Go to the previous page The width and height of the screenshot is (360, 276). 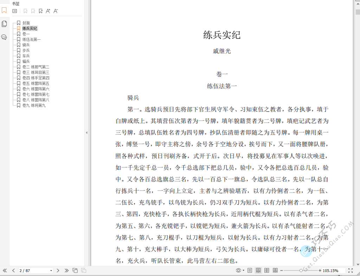pyautogui.click(x=13, y=270)
